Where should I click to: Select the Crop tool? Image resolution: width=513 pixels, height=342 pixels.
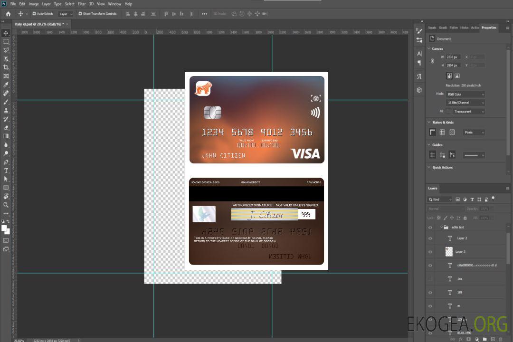pos(6,67)
